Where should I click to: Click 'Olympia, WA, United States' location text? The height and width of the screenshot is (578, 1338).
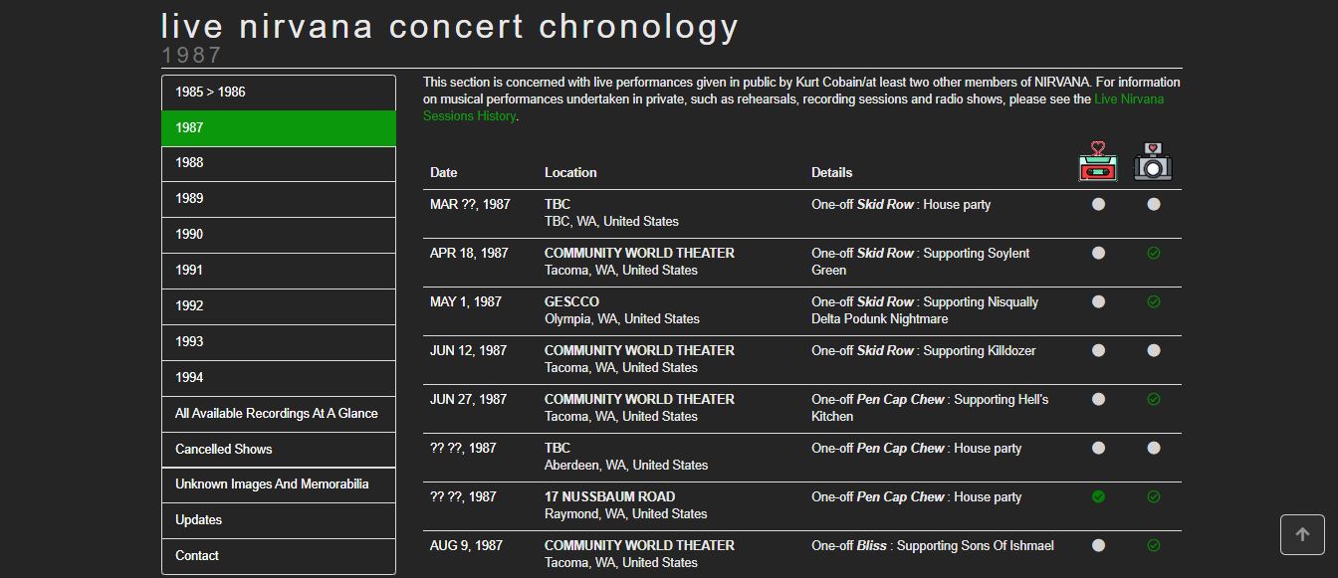(x=622, y=318)
